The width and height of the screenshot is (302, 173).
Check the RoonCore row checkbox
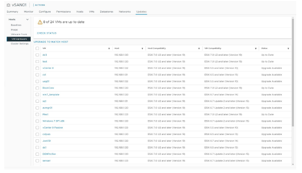pyautogui.click(x=38, y=88)
